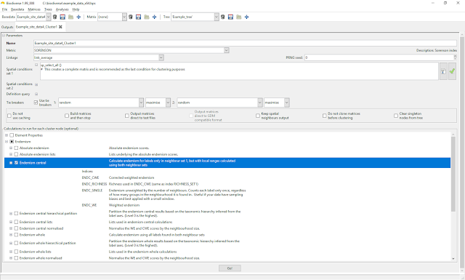Save the basedata with the floppy icon

(62, 17)
